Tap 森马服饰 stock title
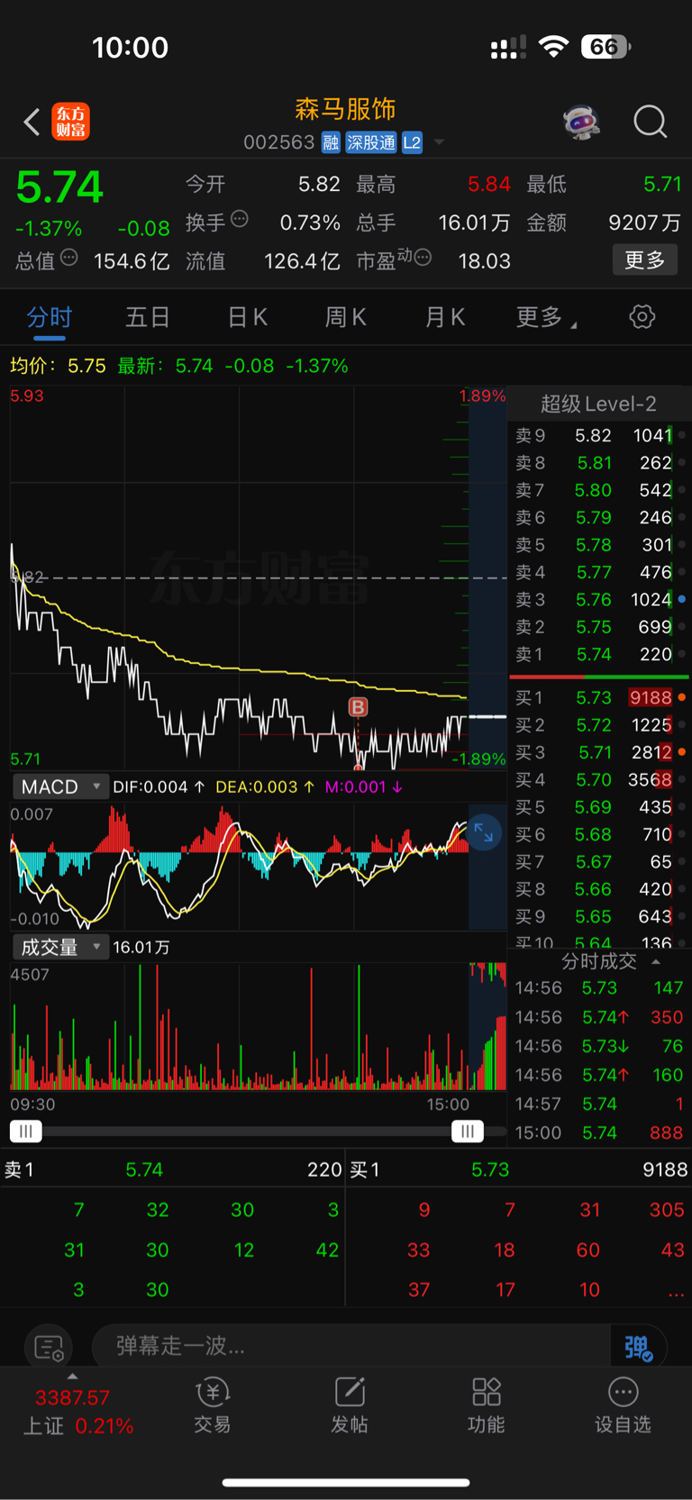692x1500 pixels. click(345, 109)
